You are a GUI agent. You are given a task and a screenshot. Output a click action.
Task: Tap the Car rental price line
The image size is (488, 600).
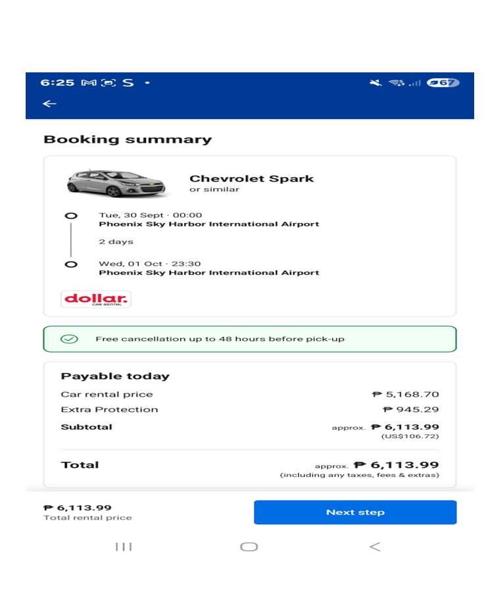[250, 394]
